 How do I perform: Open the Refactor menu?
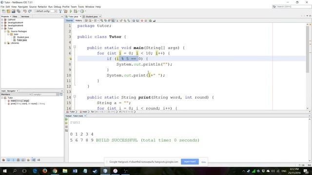click(x=42, y=7)
